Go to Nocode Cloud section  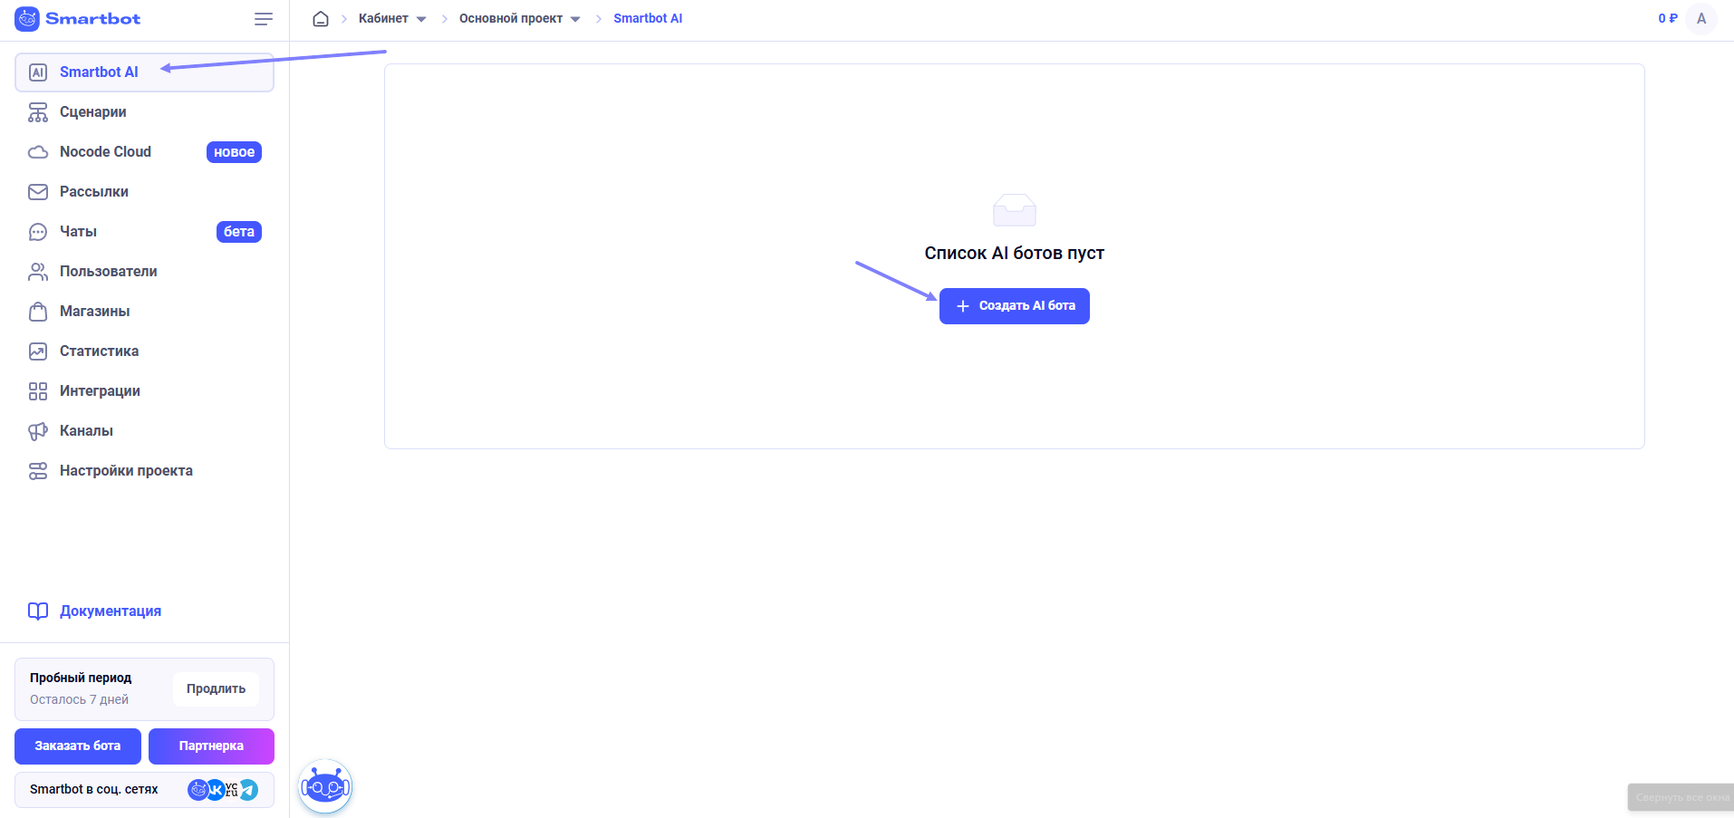pyautogui.click(x=105, y=152)
